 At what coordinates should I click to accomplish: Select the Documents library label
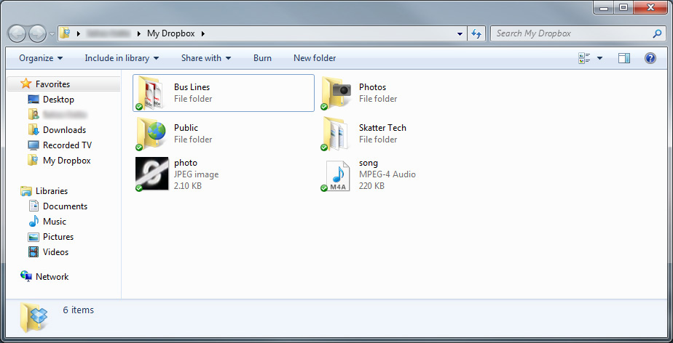tap(66, 206)
